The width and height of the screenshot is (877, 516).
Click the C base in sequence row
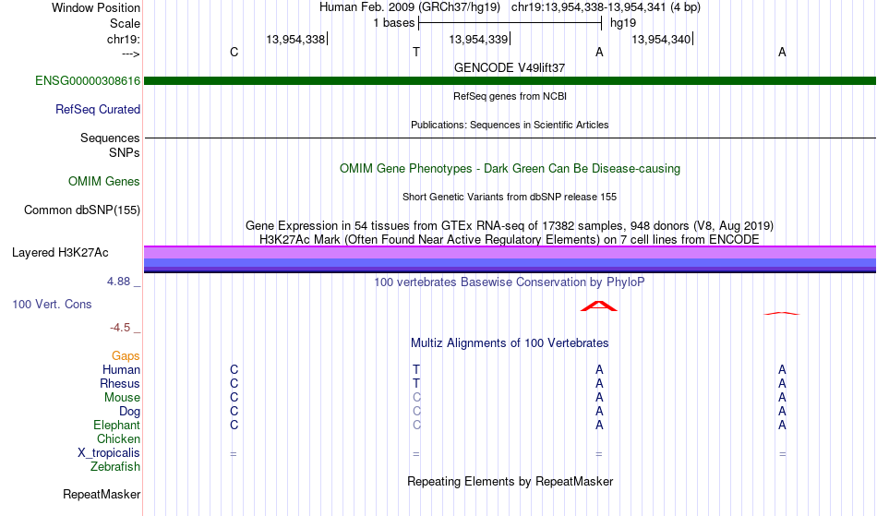click(x=234, y=52)
